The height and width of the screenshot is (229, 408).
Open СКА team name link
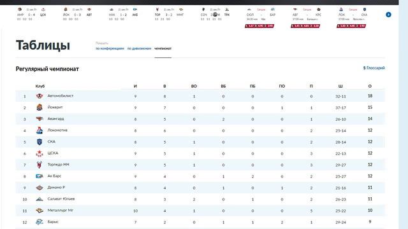point(51,141)
